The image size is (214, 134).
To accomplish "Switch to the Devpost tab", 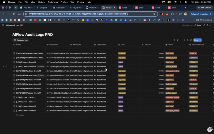I will [x=43, y=8].
